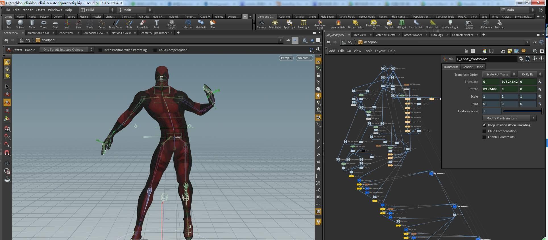Open the Rx Ry Rz rotation order dropdown
548x240 pixels.
coord(530,74)
